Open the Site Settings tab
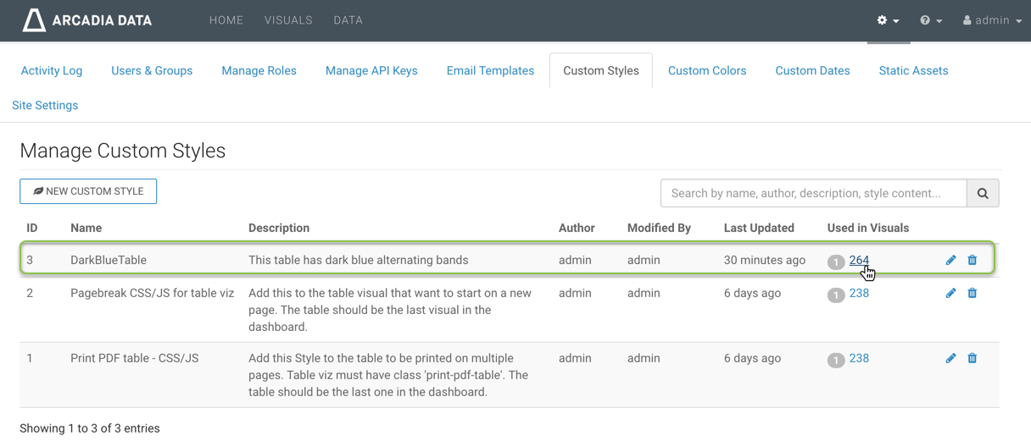This screenshot has width=1031, height=441. (45, 105)
